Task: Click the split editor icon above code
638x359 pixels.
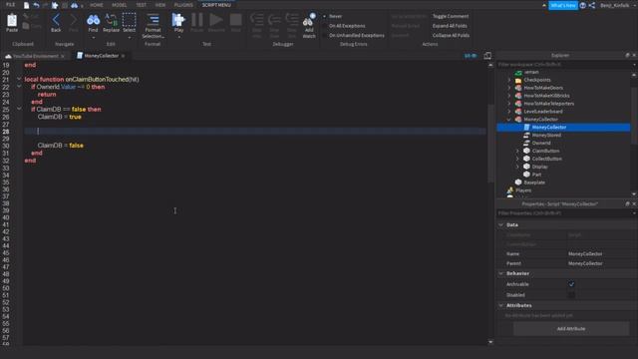Action: click(487, 56)
